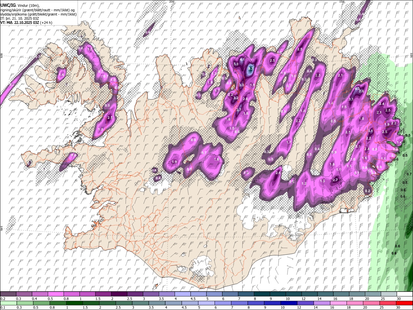Image resolution: width=413 pixels, height=310 pixels.
Task: Click the 20W longitude label
Action: [x=172, y=2]
